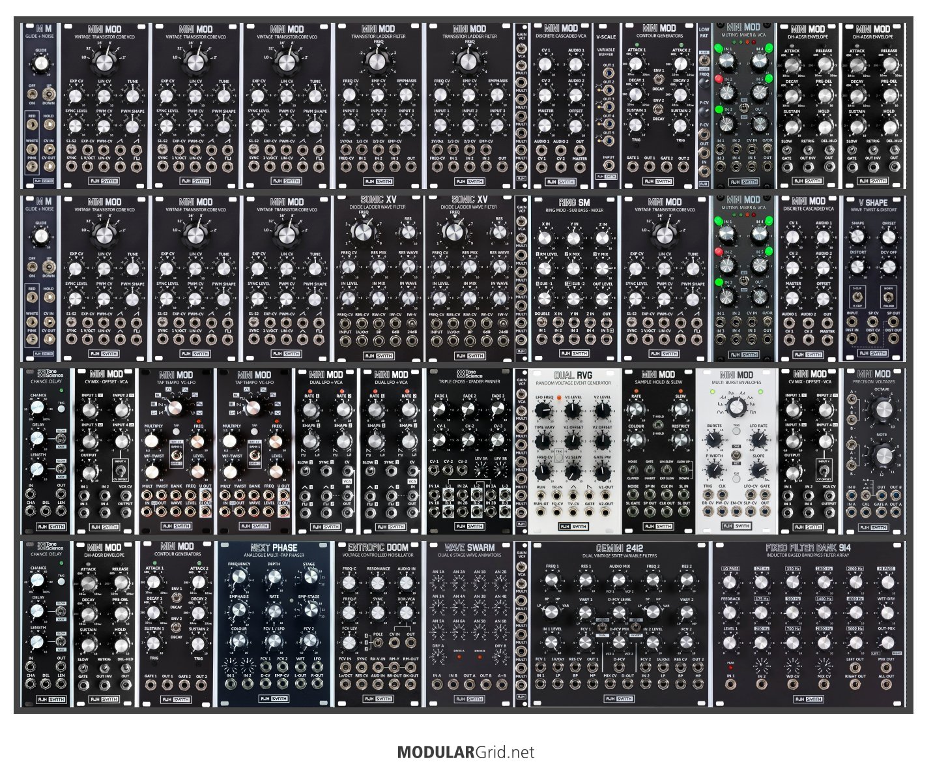Click the DCV OFF knob on V Shape

889,267
